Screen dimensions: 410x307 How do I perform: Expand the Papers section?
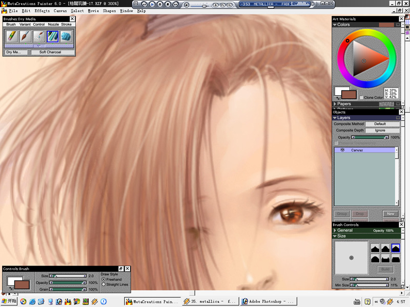(335, 104)
